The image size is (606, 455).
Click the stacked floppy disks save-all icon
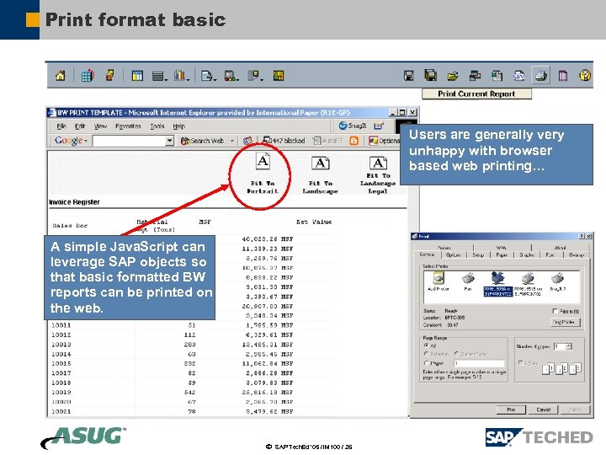431,75
